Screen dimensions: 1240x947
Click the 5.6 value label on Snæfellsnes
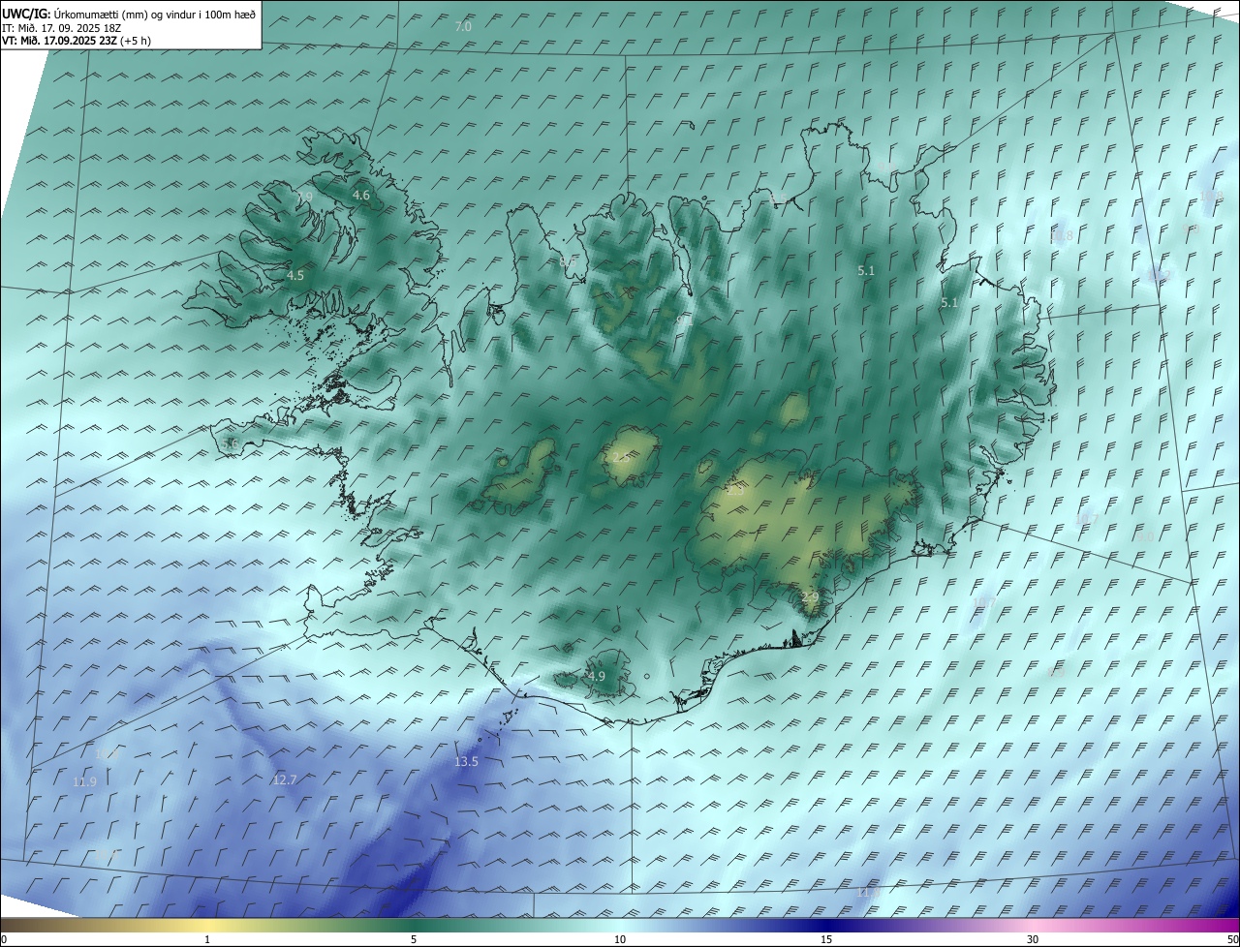tap(230, 443)
